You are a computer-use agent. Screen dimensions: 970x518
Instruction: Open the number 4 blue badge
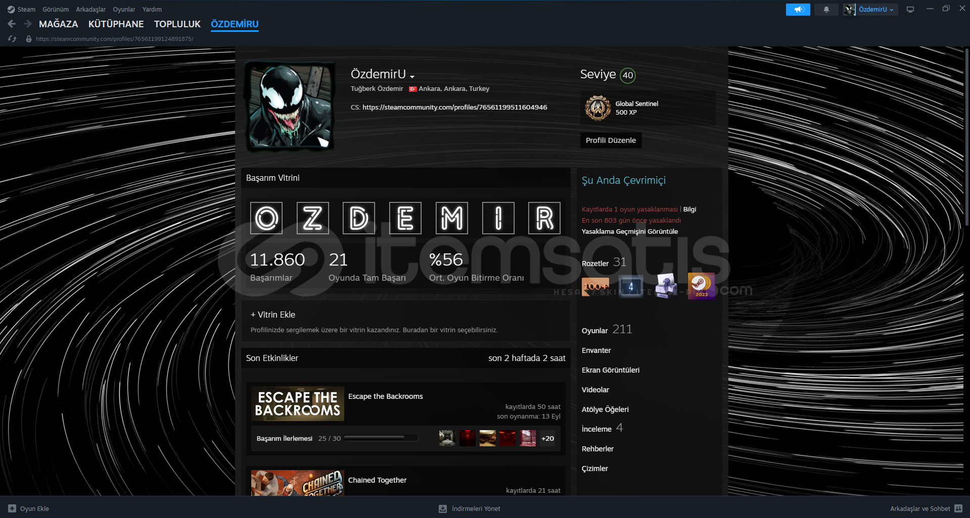click(631, 286)
